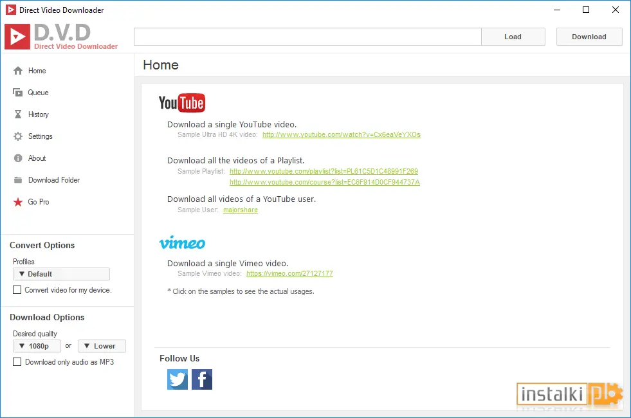631x418 pixels.
Task: Enable Download only audio as MP3
Action: [x=17, y=361]
